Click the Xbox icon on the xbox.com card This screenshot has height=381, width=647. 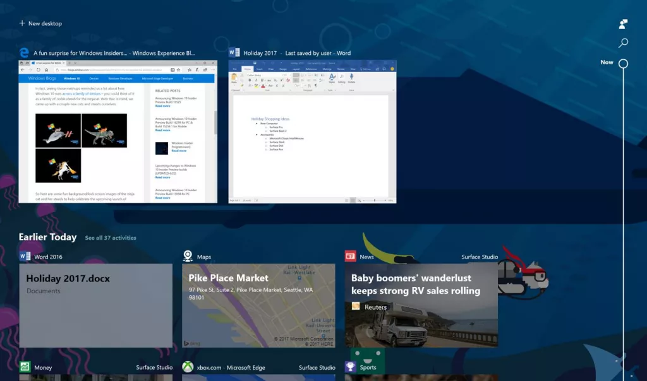tap(187, 367)
